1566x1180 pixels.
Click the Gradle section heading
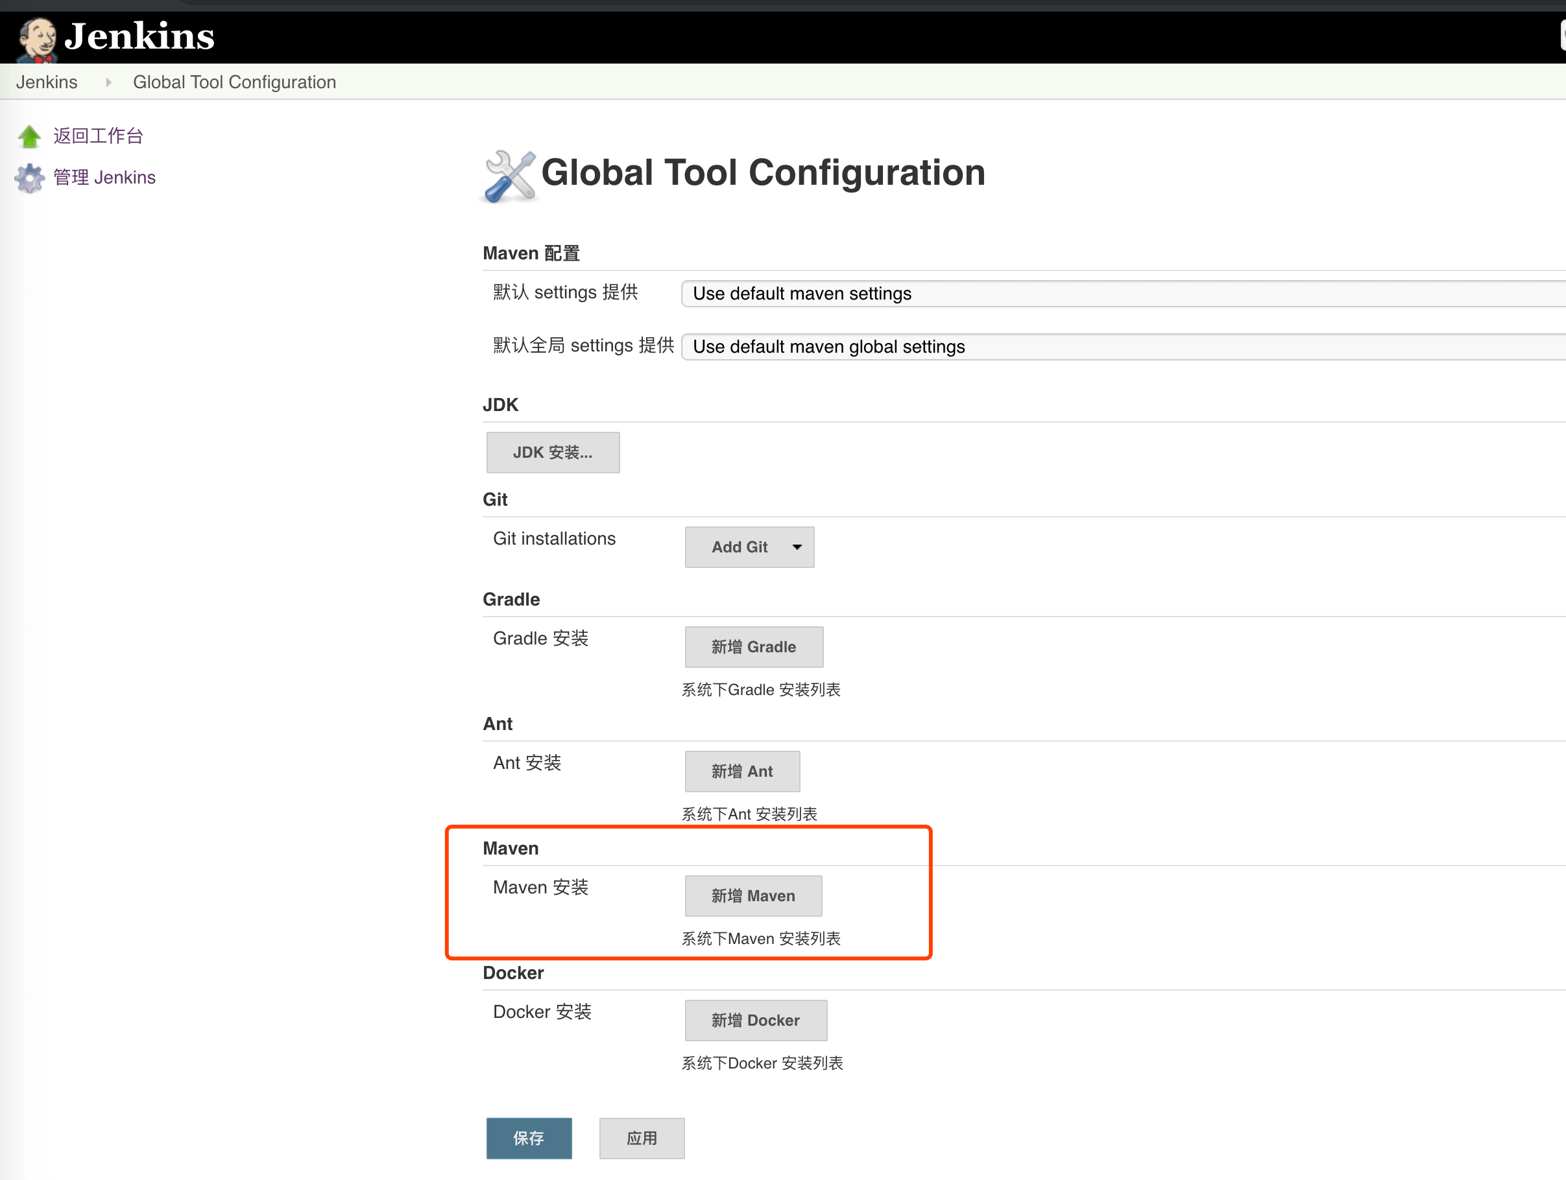[511, 599]
